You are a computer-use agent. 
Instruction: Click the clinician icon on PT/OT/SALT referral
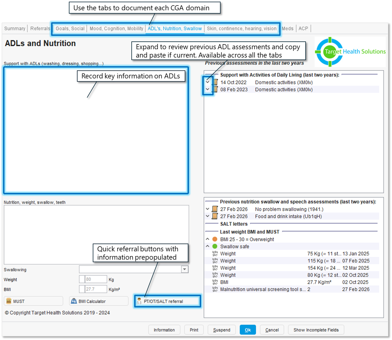point(139,301)
